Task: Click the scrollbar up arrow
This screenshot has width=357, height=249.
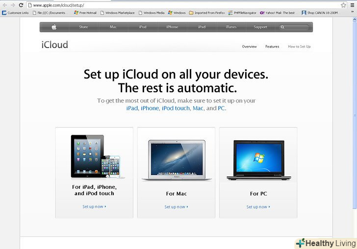Action: tap(355, 20)
